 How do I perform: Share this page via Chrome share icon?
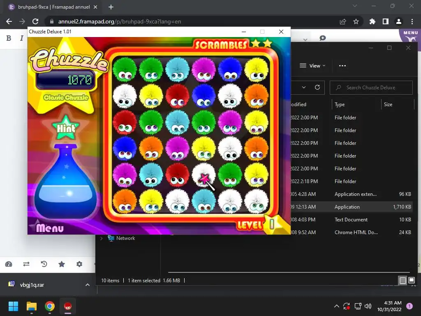click(x=343, y=21)
